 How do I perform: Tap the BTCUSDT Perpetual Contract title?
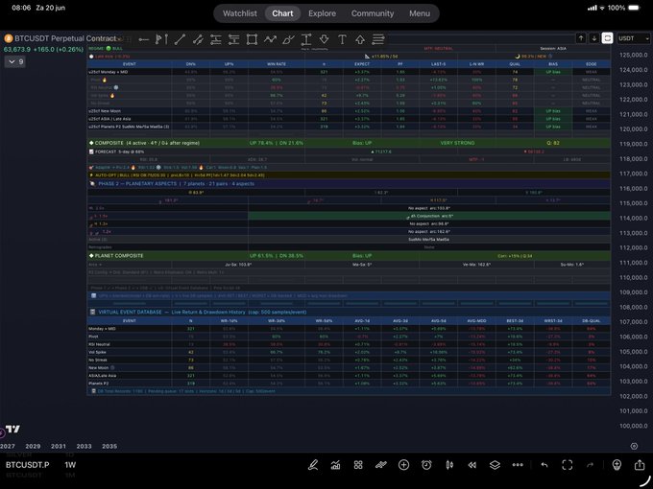coord(65,38)
